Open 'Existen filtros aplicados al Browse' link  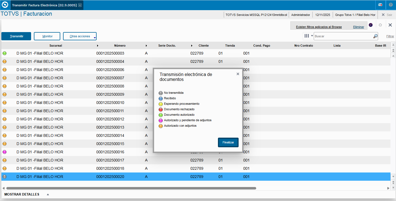click(319, 27)
